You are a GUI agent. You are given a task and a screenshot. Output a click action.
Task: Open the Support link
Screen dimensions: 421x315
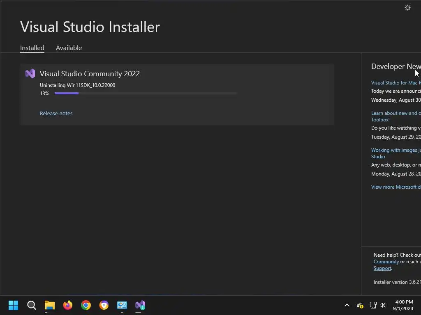coord(382,268)
